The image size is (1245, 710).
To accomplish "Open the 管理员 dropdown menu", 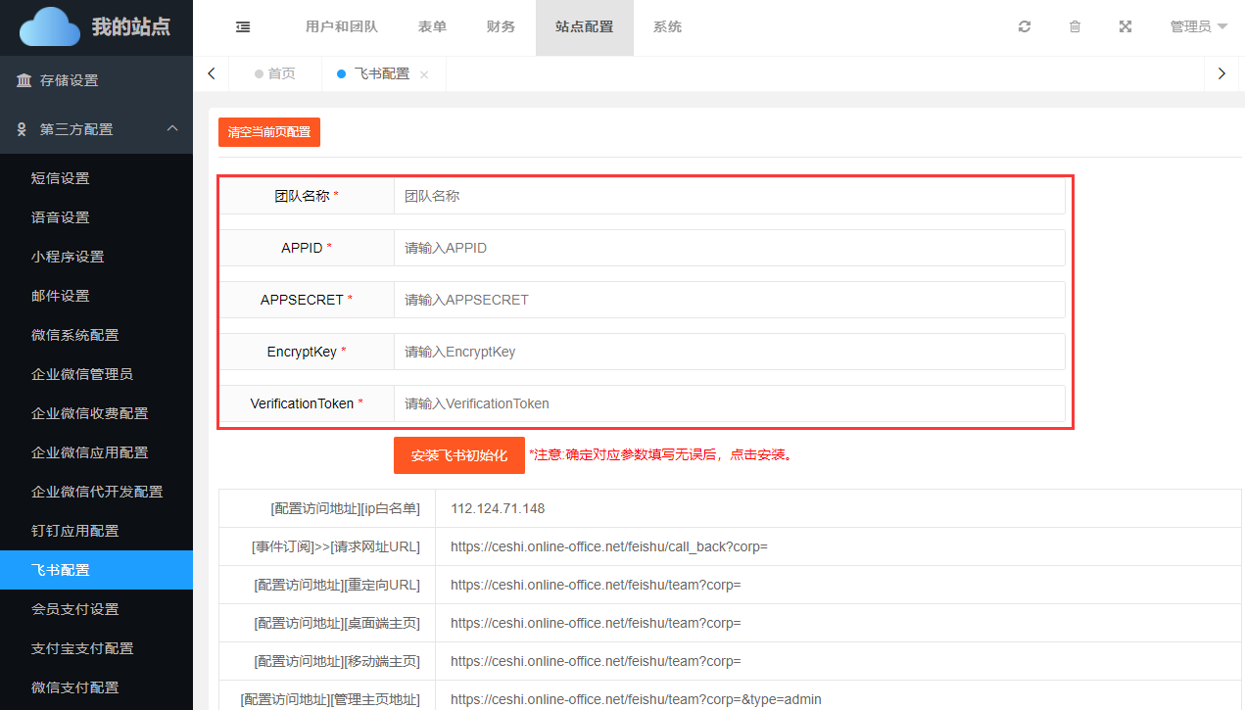I will click(1198, 27).
